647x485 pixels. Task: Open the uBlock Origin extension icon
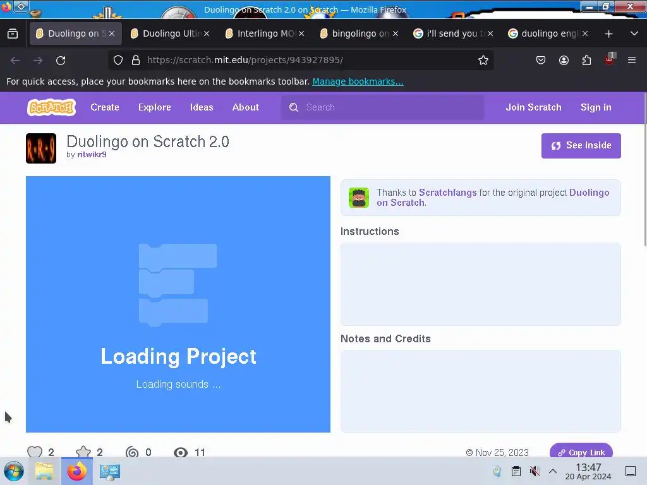point(610,60)
